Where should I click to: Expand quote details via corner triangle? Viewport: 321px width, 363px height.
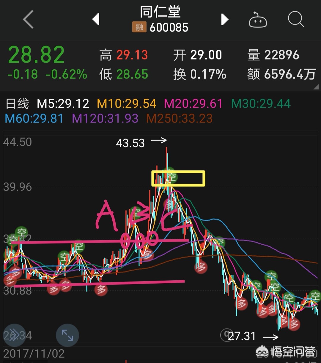coord(315,87)
